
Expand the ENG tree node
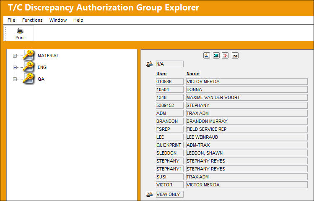(15, 67)
